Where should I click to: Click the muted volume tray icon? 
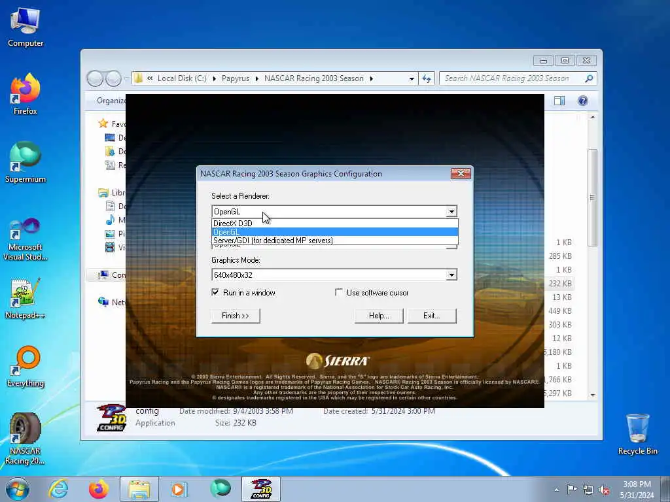pyautogui.click(x=604, y=490)
